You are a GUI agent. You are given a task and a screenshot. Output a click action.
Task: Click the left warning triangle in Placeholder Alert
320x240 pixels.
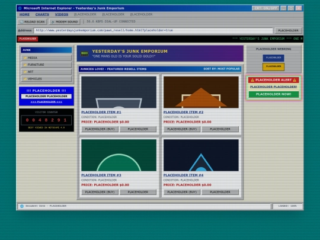[252, 80]
